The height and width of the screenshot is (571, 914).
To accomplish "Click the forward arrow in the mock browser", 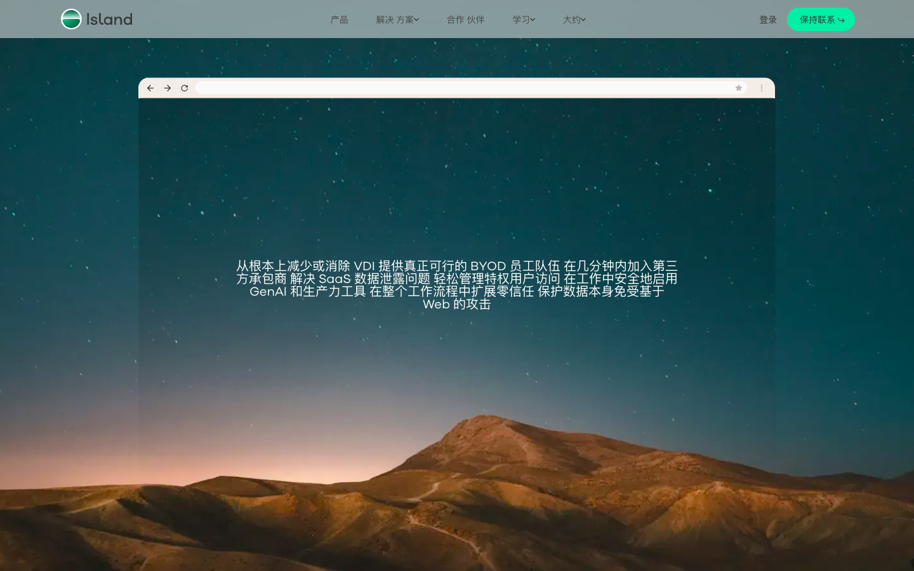I will [168, 88].
